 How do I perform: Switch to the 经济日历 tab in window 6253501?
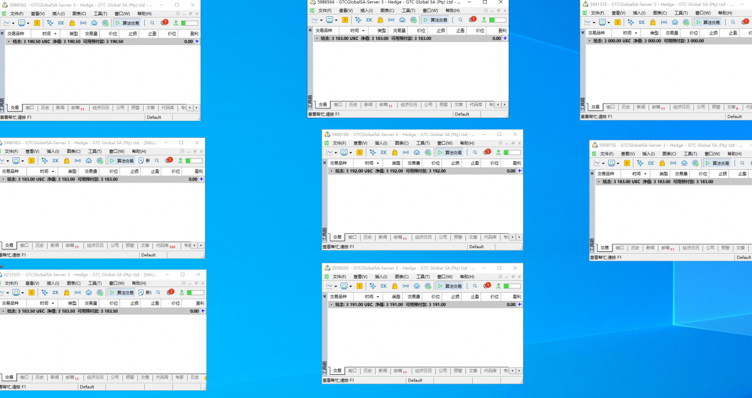click(95, 377)
